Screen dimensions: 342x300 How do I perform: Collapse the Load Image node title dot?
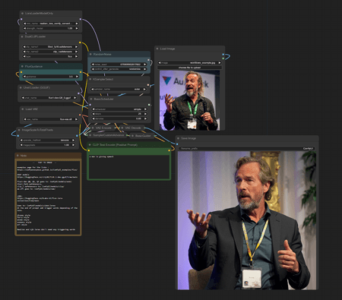(x=157, y=49)
